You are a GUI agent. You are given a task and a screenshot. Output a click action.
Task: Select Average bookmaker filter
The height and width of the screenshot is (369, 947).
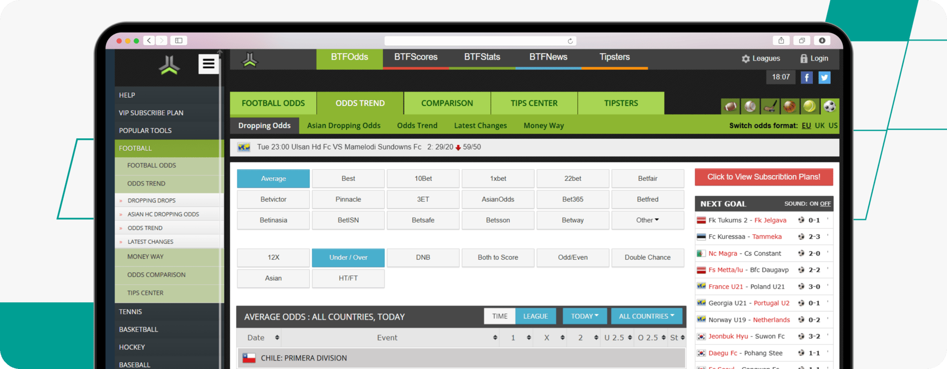point(274,179)
